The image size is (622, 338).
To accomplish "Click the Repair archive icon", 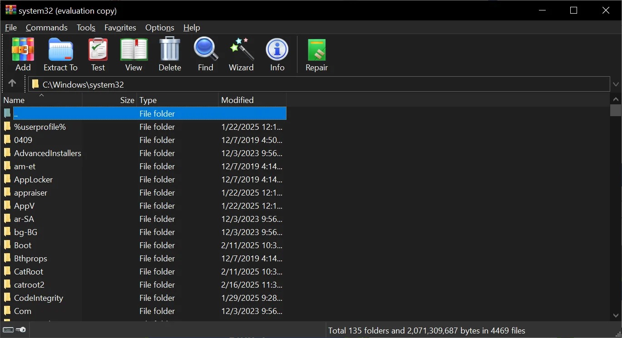I will 316,54.
